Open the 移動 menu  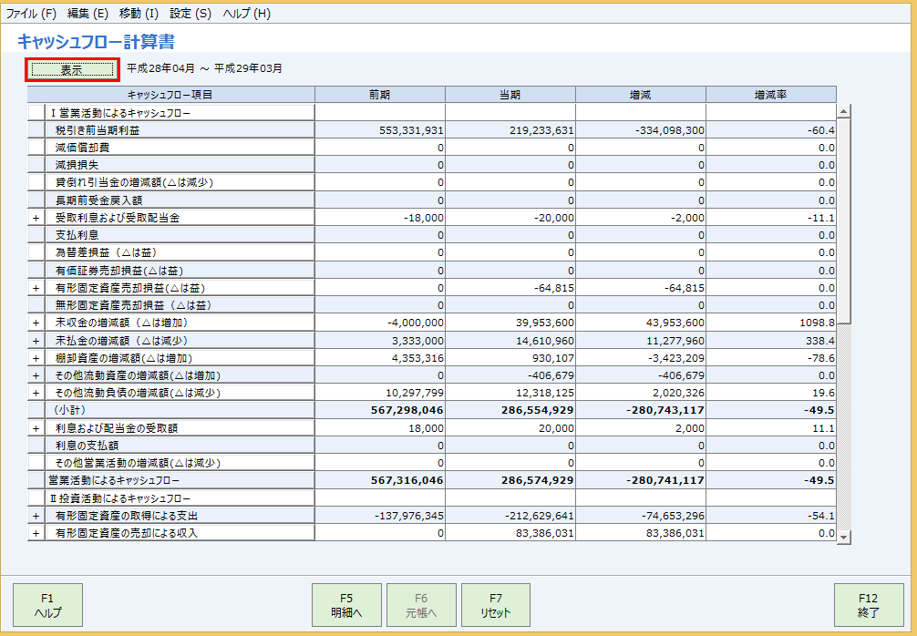point(139,14)
